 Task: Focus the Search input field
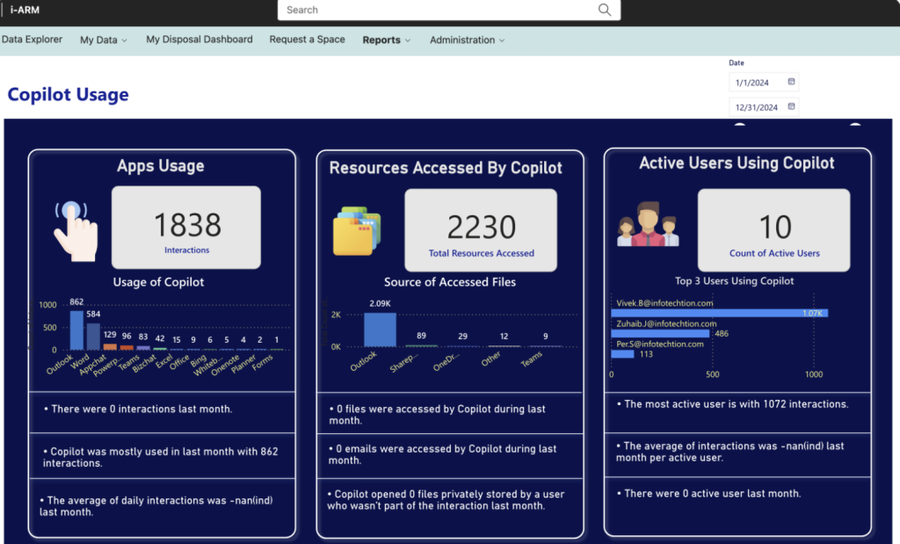pos(449,10)
